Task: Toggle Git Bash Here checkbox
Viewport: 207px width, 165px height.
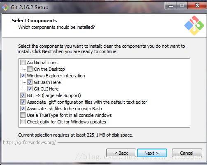Action: click(30, 82)
